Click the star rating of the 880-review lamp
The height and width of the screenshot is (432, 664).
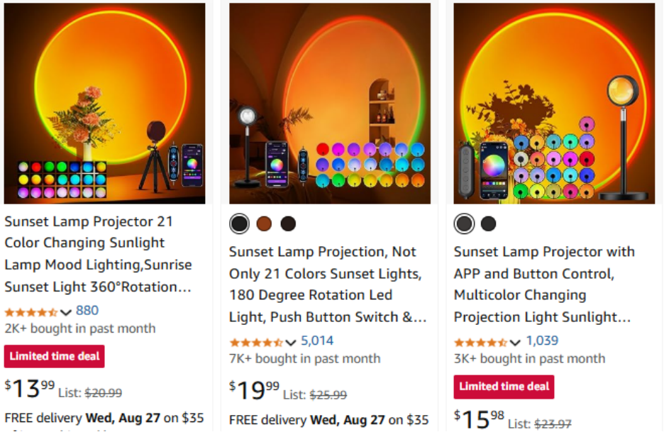[31, 311]
